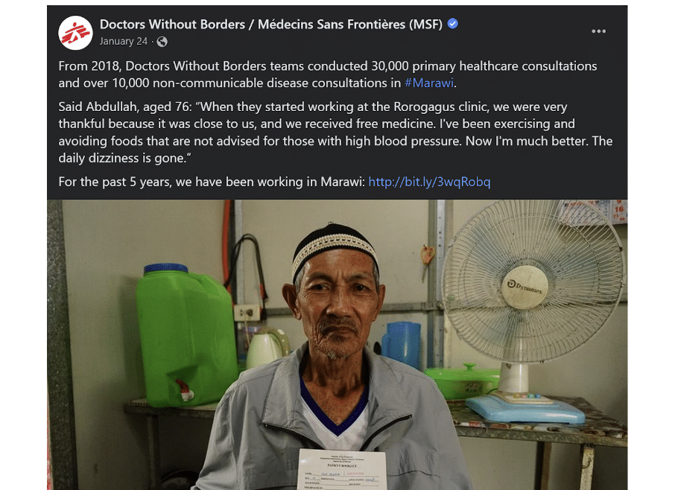Open the bit.ly/3wqRobq link

pos(429,182)
